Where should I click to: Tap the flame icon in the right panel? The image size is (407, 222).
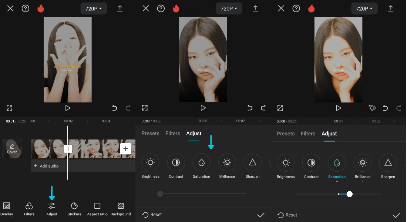point(312,8)
